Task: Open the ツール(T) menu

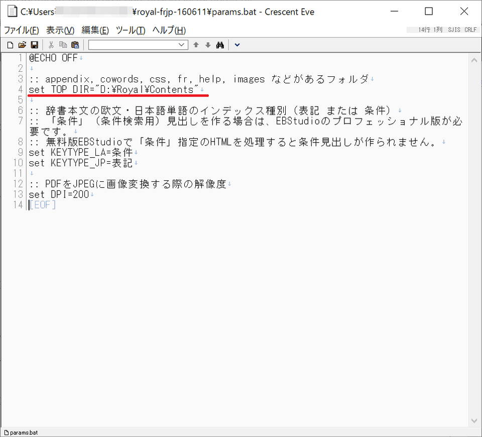Action: click(x=130, y=30)
